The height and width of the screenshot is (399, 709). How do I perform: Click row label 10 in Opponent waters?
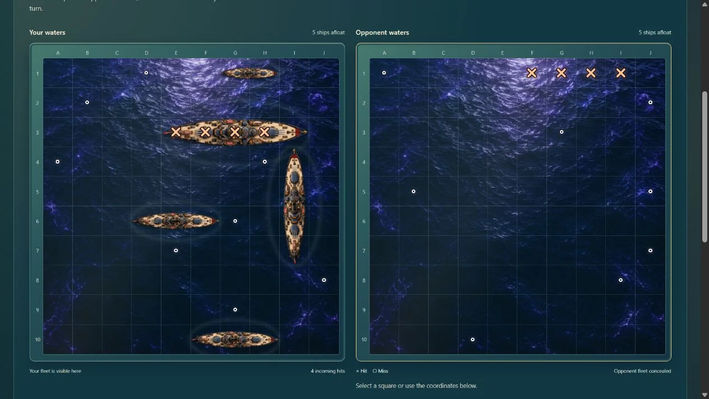(x=364, y=340)
